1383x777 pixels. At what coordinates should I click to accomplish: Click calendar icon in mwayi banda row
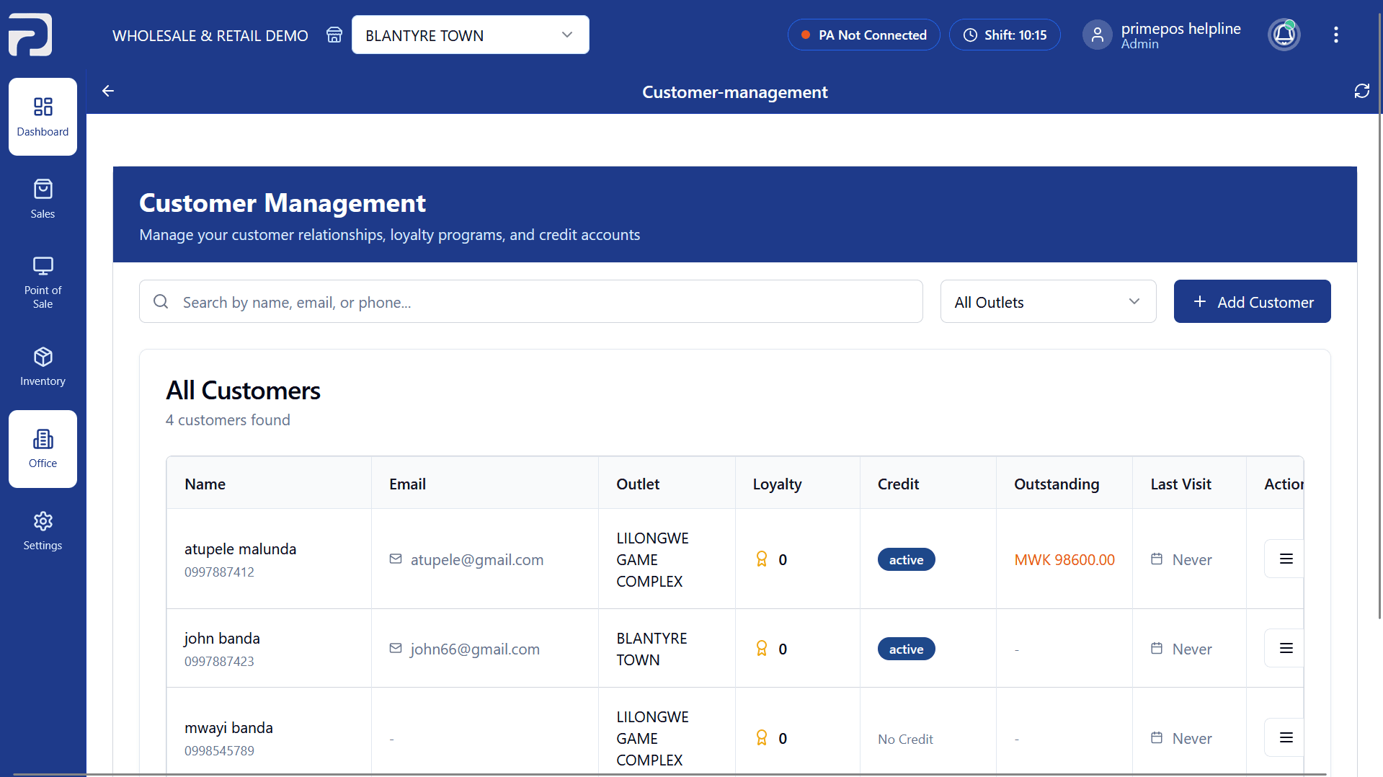click(x=1157, y=737)
